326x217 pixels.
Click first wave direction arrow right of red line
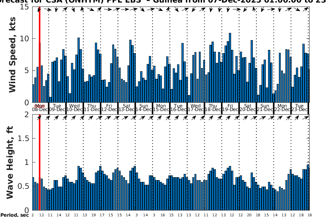47,118
